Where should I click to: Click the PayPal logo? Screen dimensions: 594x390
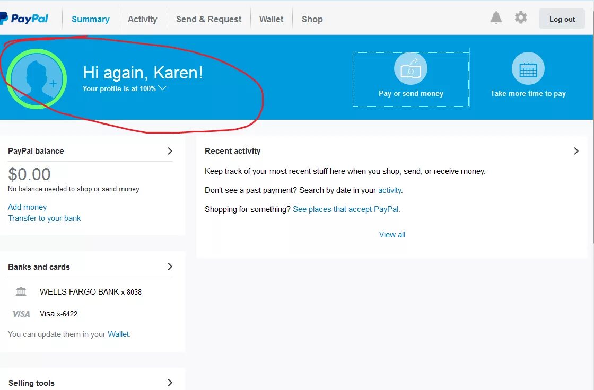(x=24, y=19)
